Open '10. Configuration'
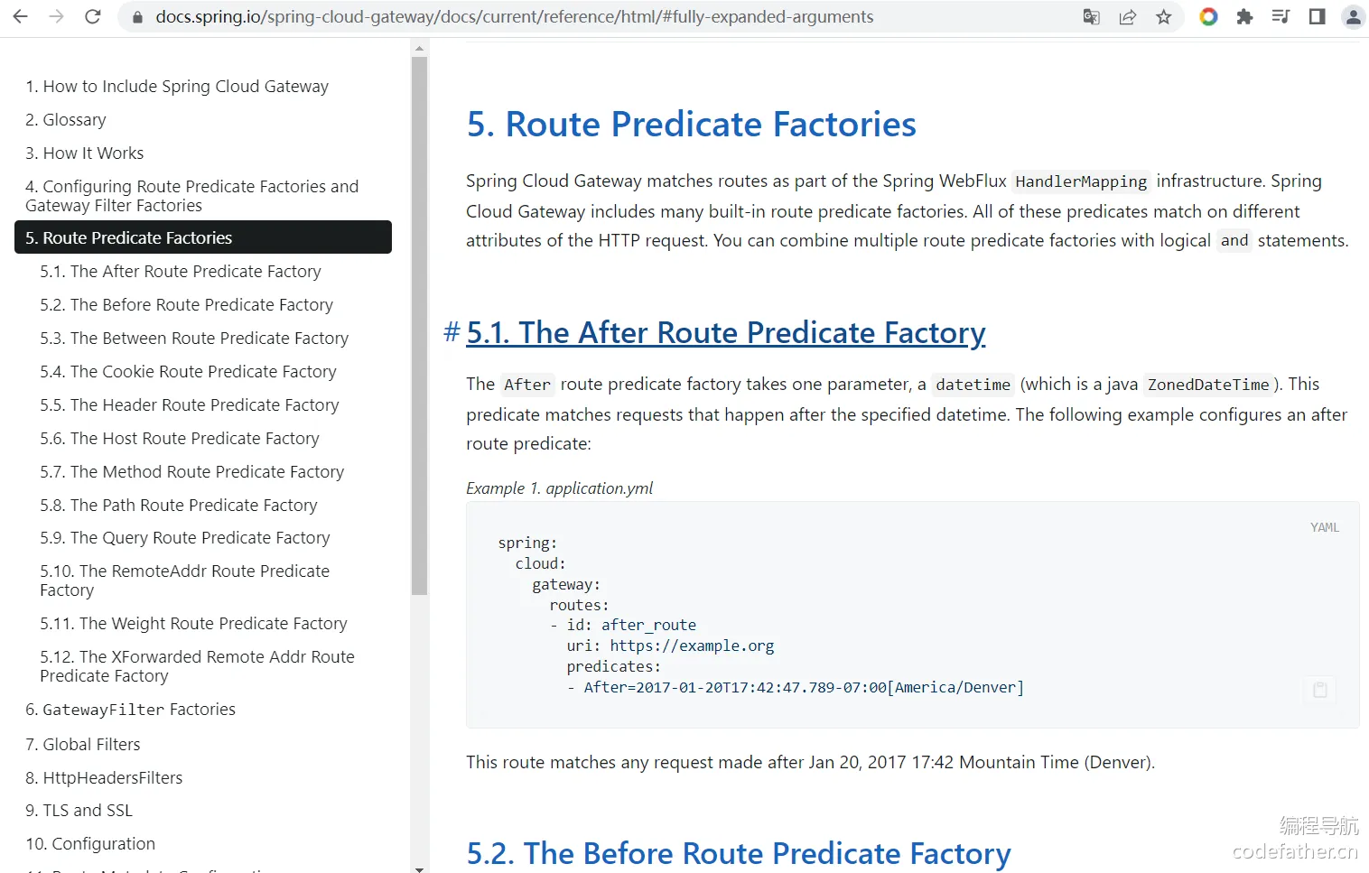The image size is (1369, 873). [x=90, y=844]
